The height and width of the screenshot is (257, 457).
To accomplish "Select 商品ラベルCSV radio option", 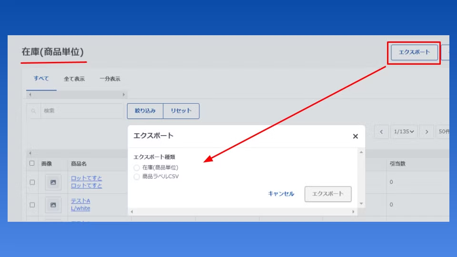I will pyautogui.click(x=137, y=177).
